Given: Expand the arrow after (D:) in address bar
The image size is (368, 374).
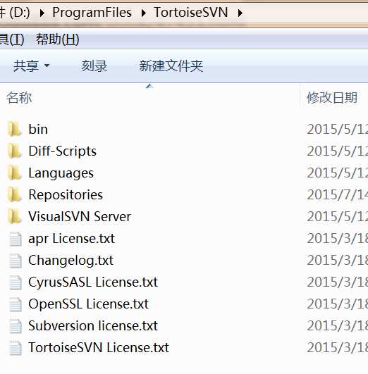Looking at the screenshot, I should click(42, 13).
